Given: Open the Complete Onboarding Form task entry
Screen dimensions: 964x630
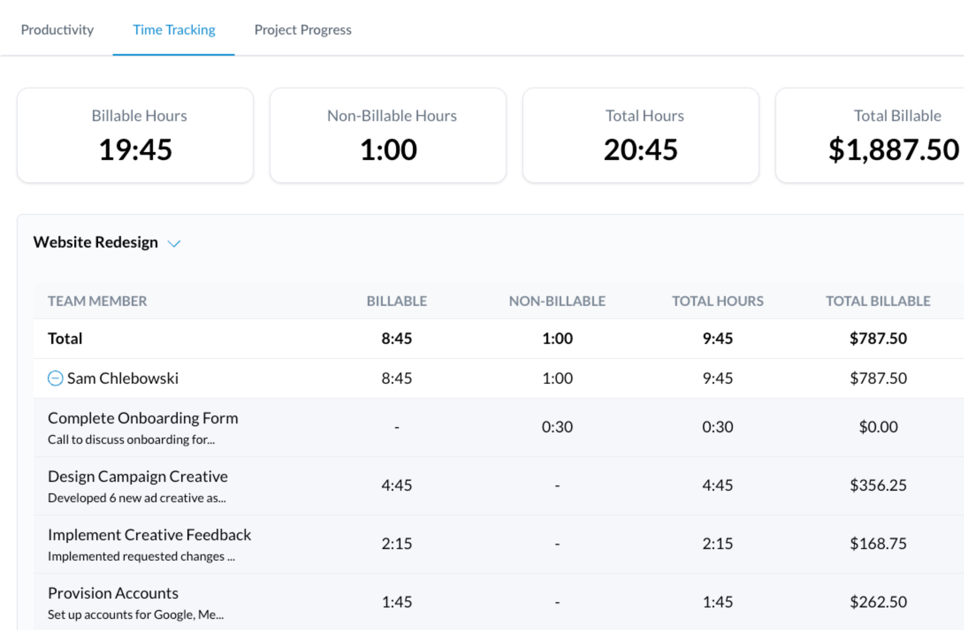Looking at the screenshot, I should [143, 418].
